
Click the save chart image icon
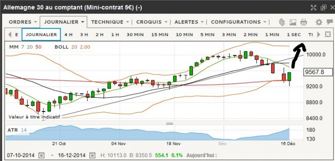point(293,22)
